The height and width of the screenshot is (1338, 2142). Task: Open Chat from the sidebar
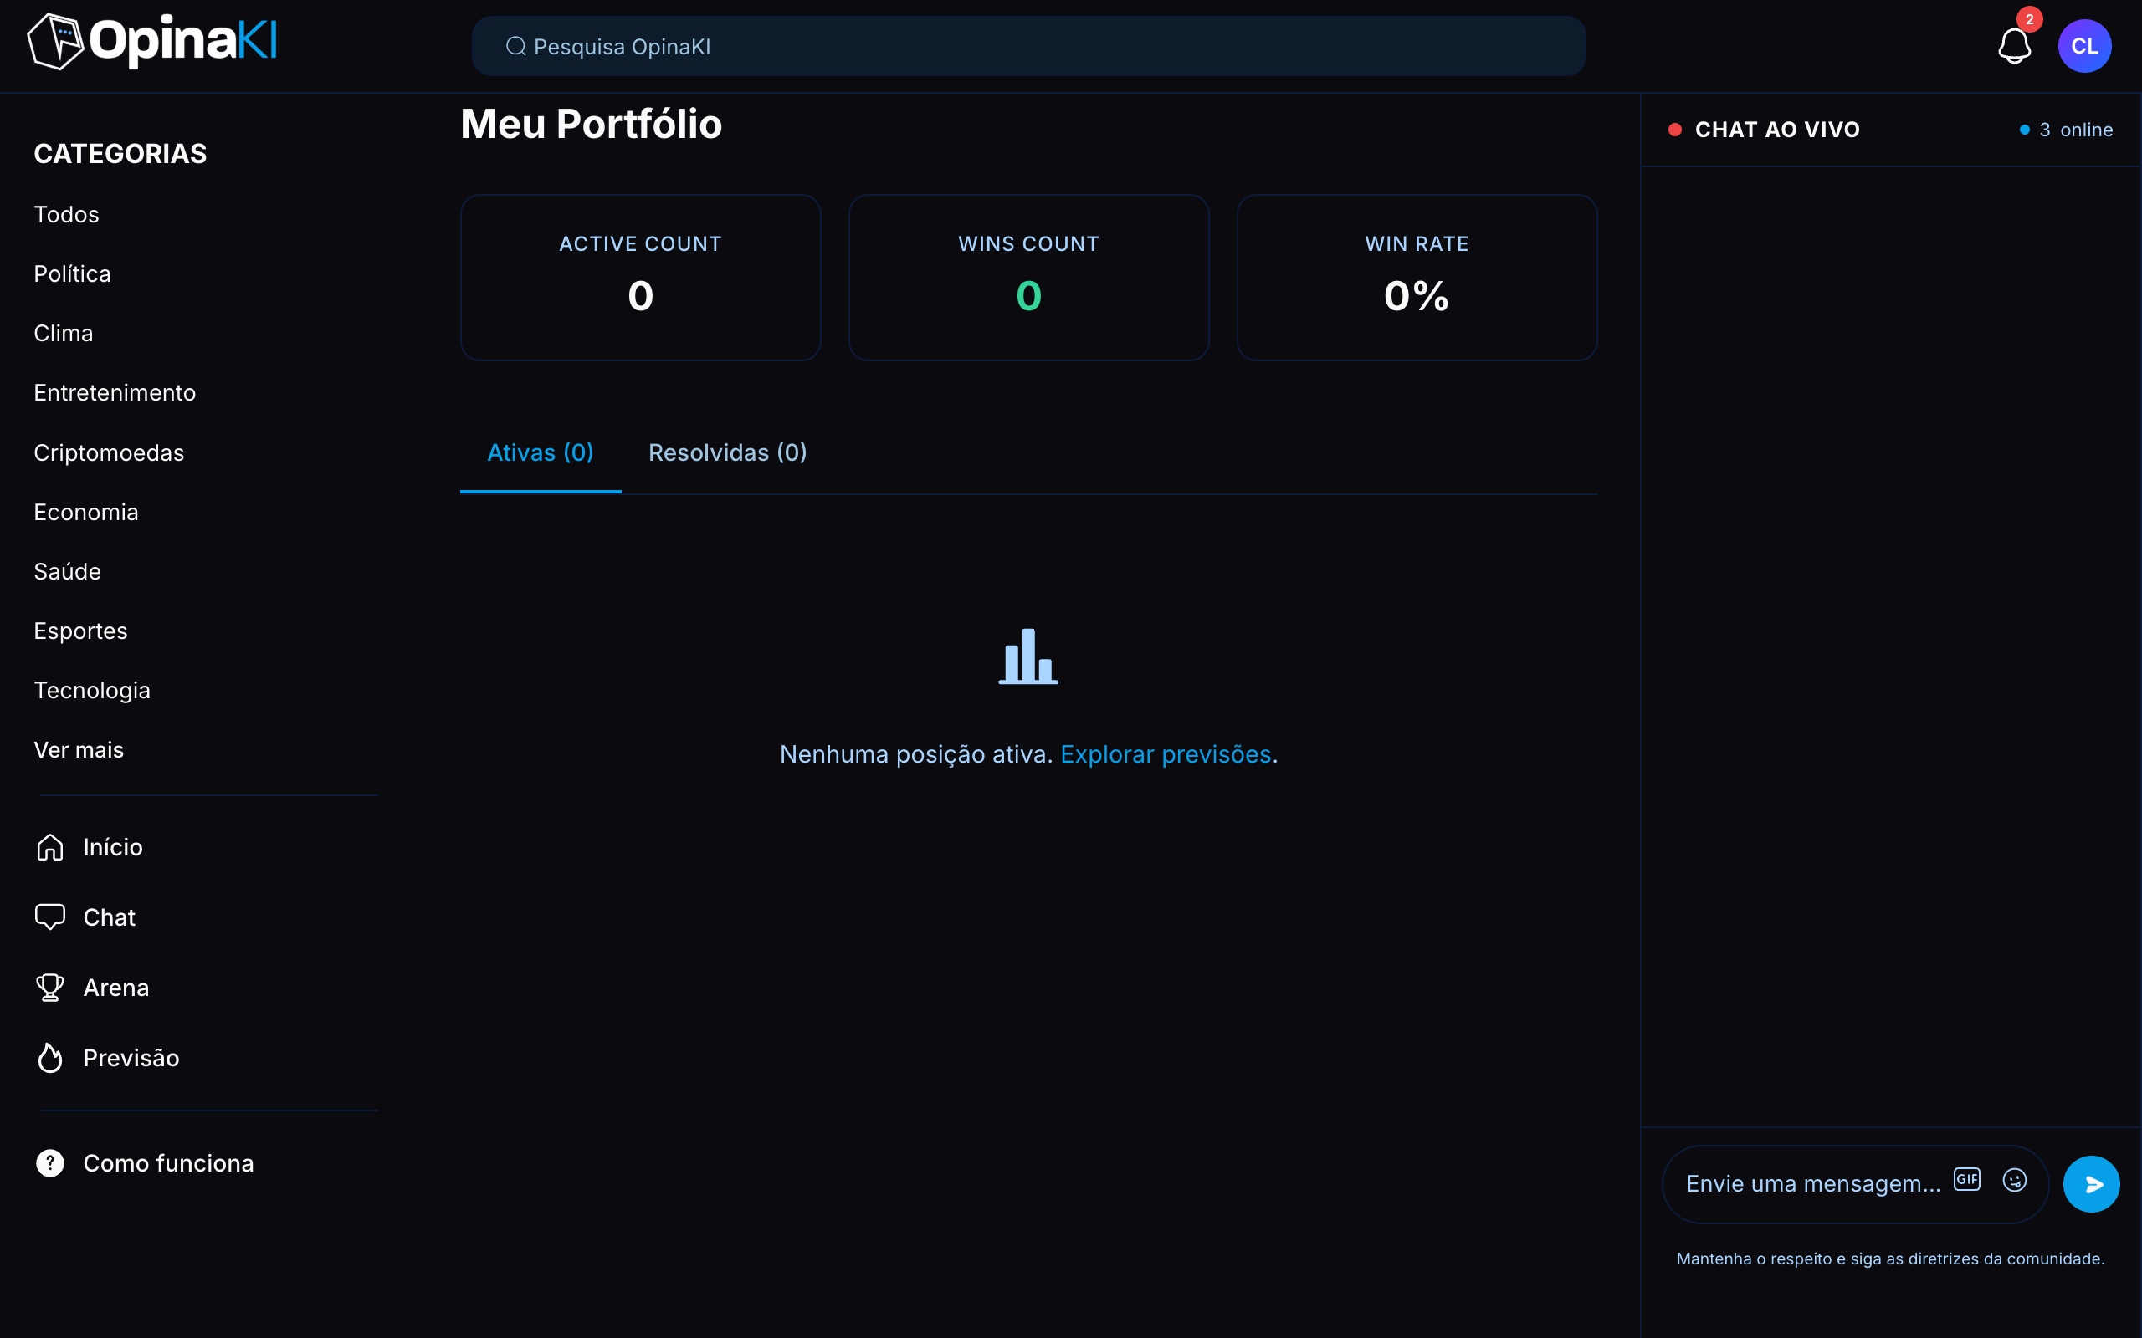tap(109, 917)
